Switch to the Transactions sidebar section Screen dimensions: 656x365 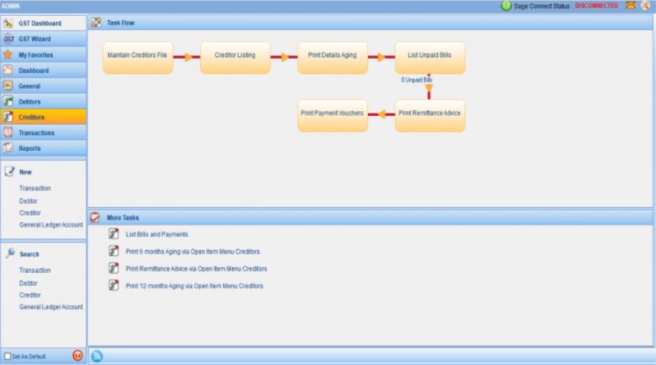click(x=43, y=132)
